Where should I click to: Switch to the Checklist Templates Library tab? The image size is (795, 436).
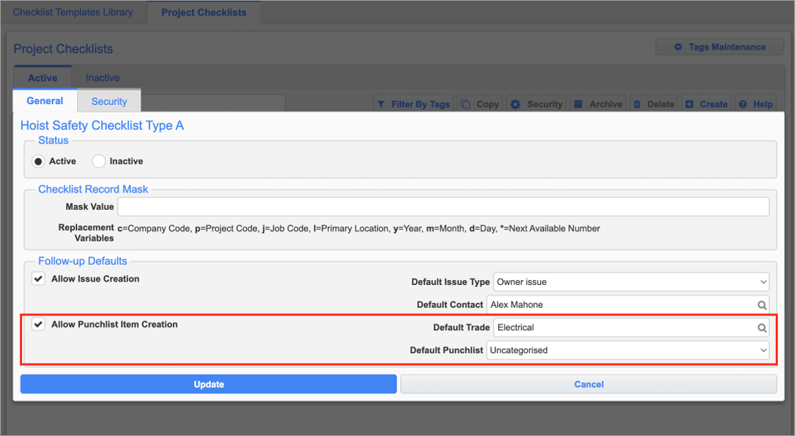coord(72,11)
